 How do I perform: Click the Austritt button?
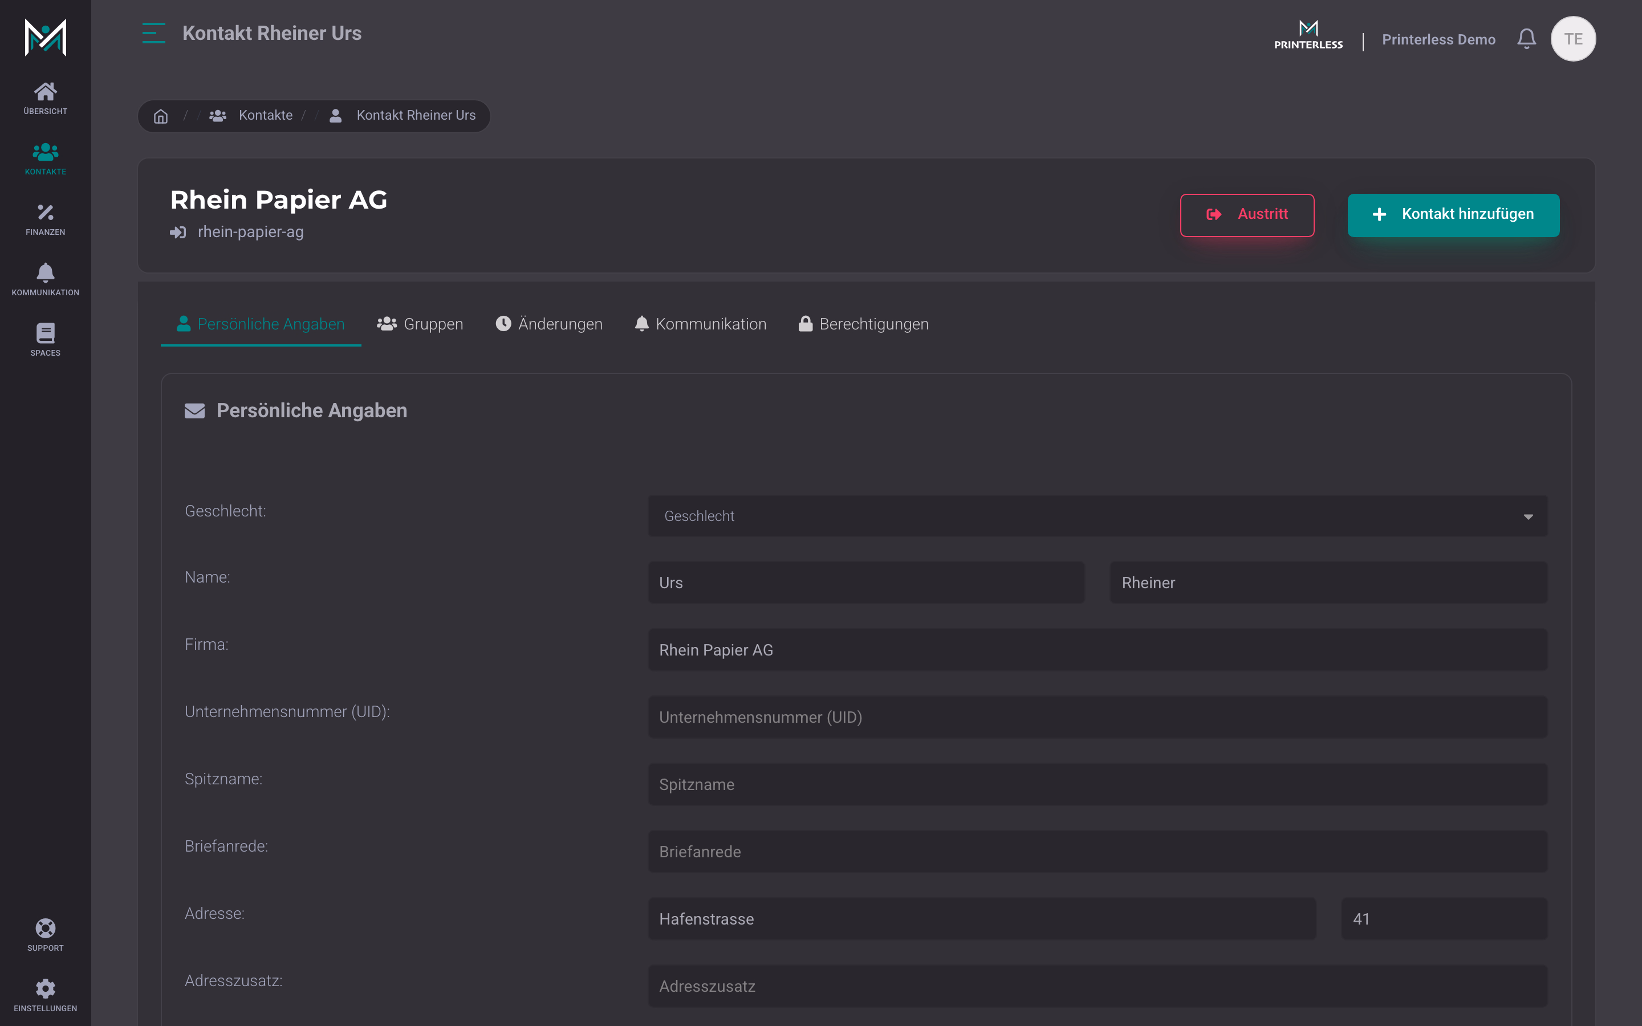coord(1247,215)
